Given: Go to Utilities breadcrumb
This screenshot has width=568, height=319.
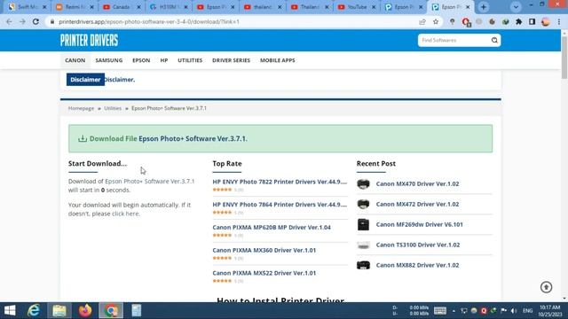Looking at the screenshot, I should pos(113,108).
